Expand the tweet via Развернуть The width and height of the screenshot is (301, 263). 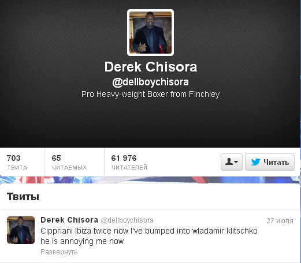coord(59,252)
